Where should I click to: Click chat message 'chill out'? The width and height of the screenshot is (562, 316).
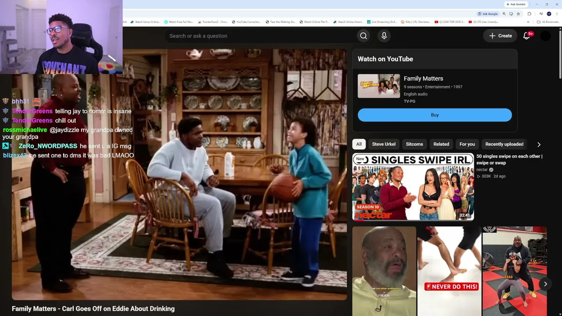66,121
